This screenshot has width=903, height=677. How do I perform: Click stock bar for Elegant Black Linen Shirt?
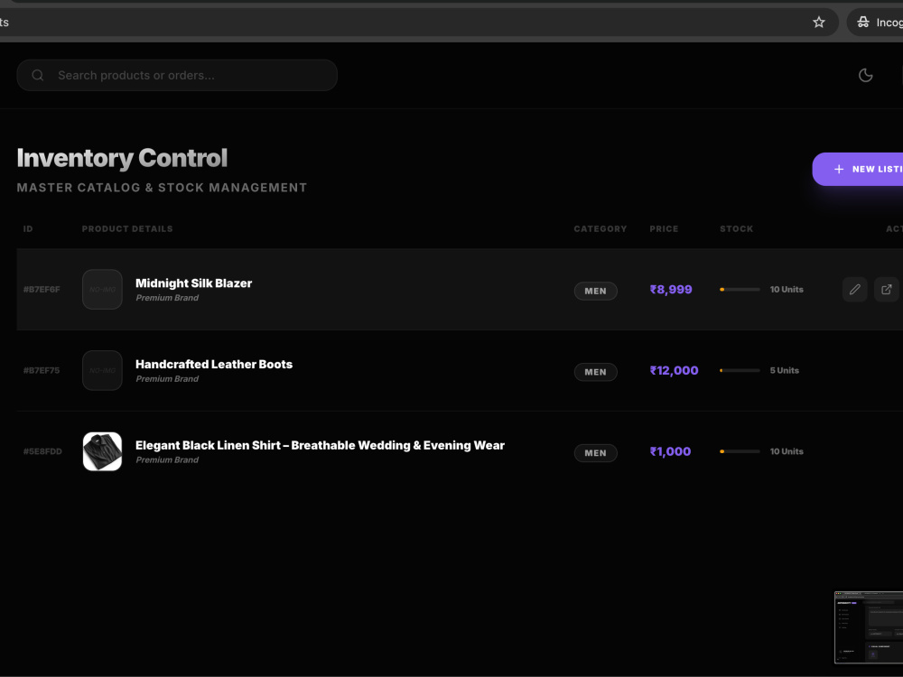pyautogui.click(x=740, y=452)
